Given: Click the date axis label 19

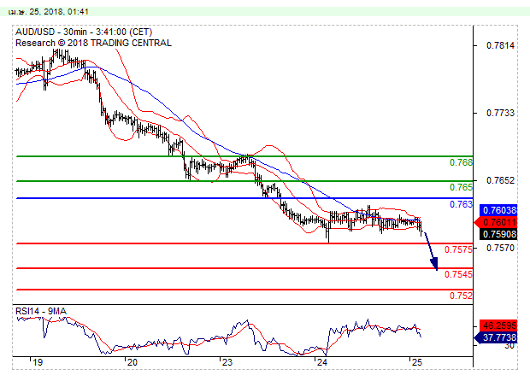Looking at the screenshot, I should pos(38,363).
